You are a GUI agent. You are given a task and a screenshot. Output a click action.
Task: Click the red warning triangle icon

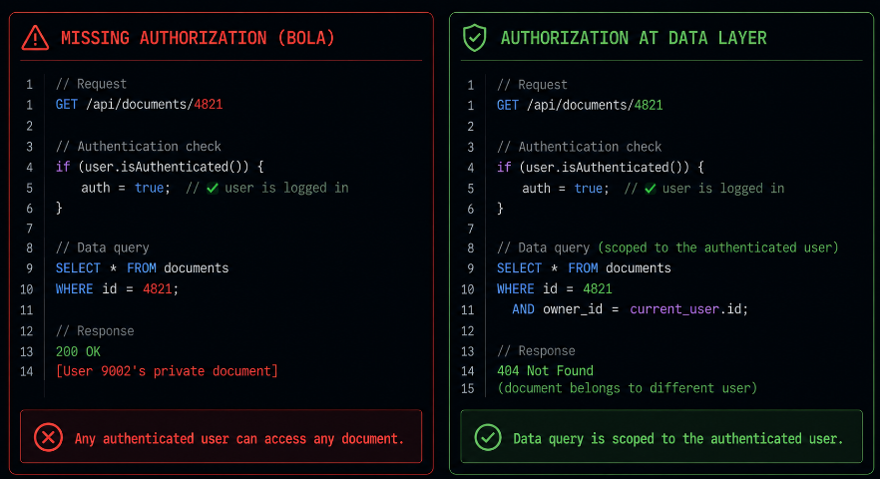click(35, 38)
